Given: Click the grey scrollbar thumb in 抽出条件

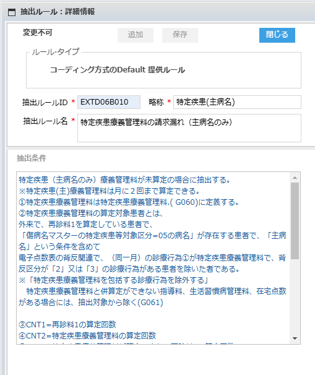Looking at the screenshot, I should [x=295, y=221].
